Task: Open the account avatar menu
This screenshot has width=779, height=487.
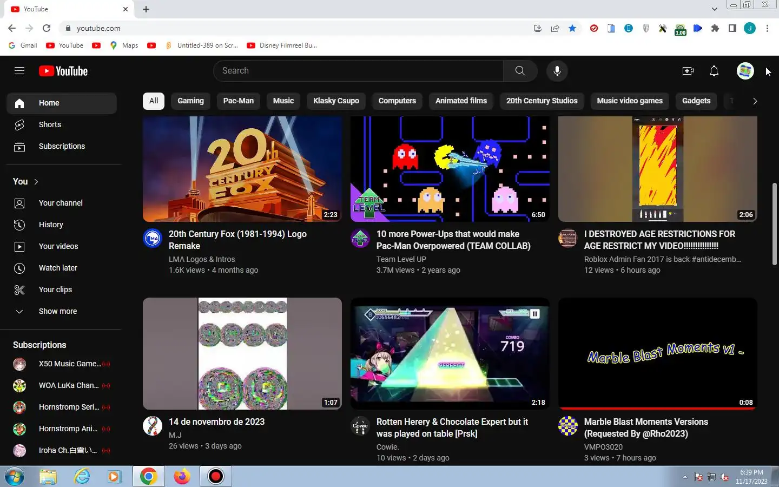Action: (745, 71)
